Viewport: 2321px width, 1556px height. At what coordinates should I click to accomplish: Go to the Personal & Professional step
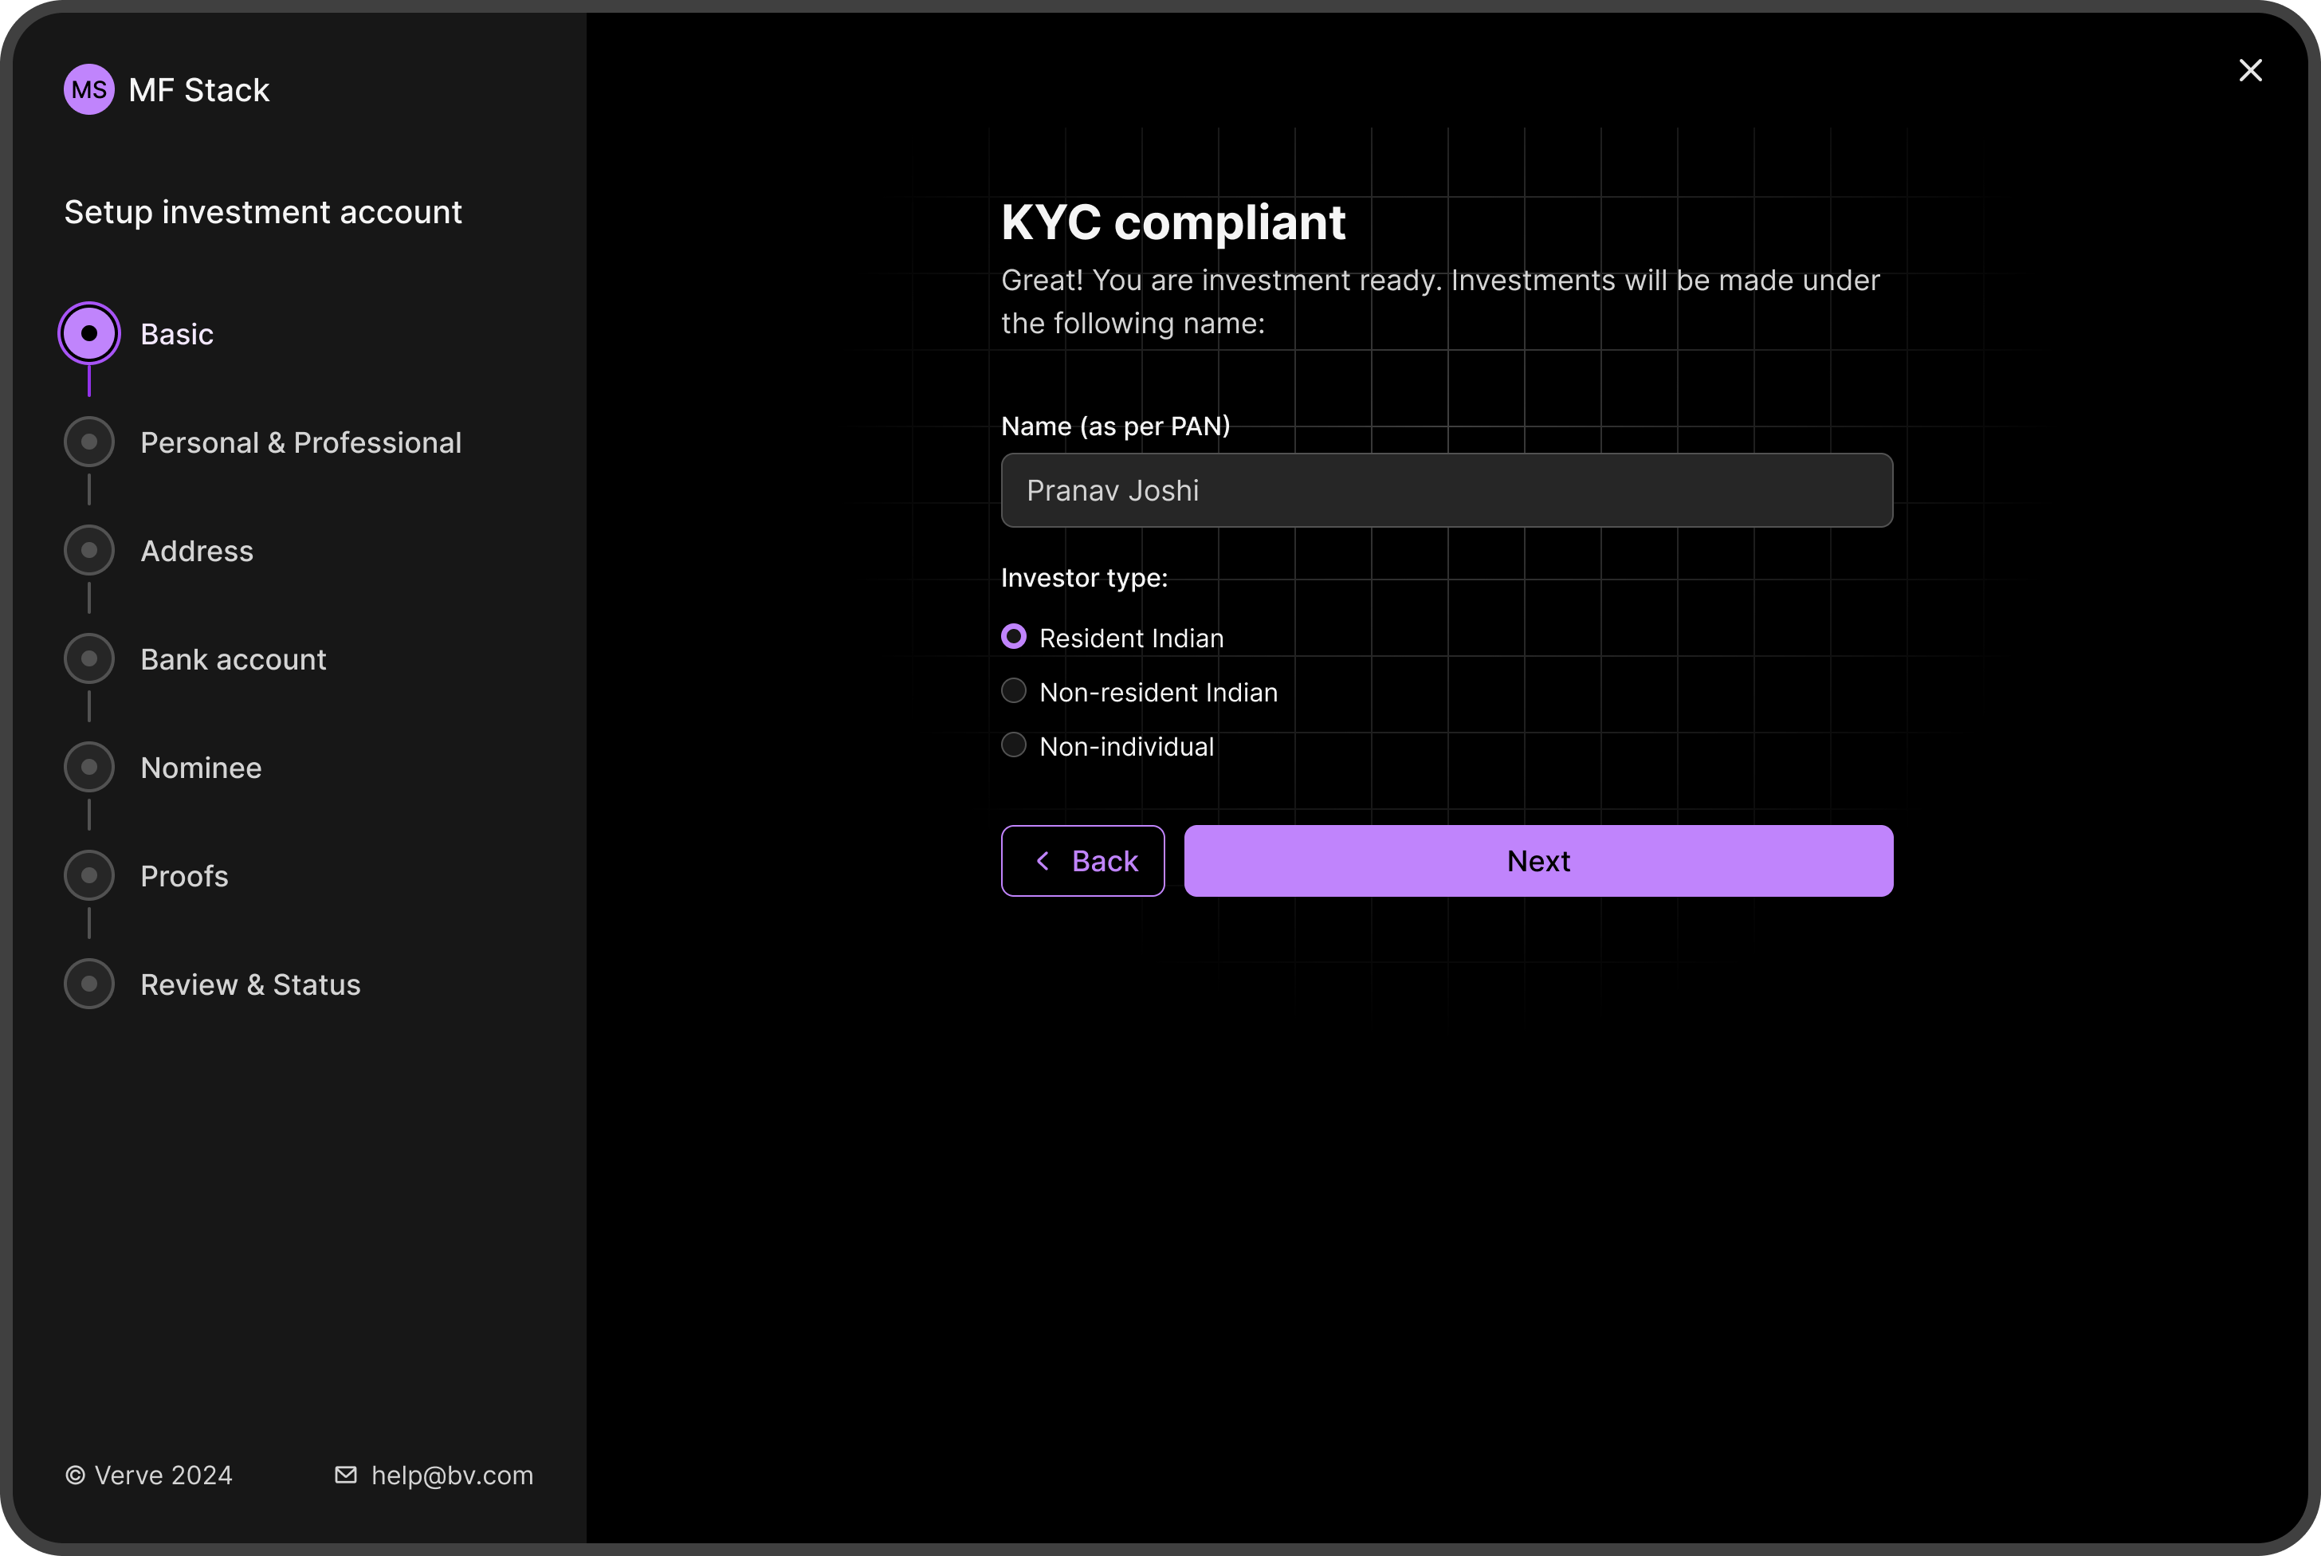[88, 442]
